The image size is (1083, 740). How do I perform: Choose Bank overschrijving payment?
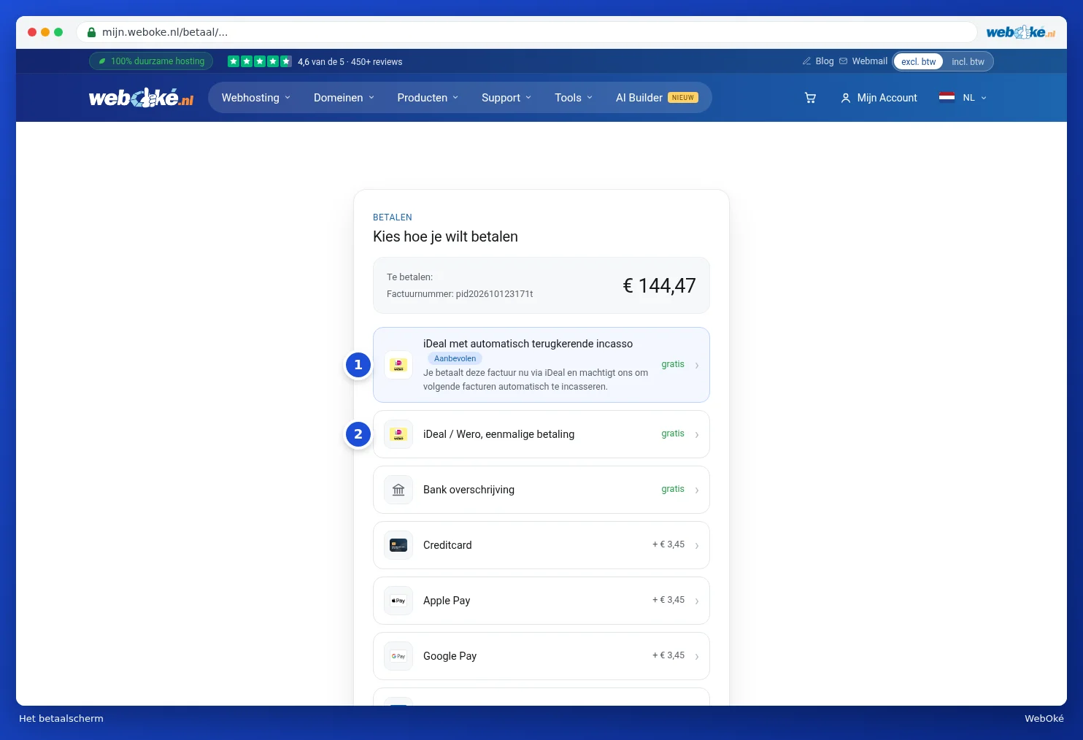coord(541,490)
